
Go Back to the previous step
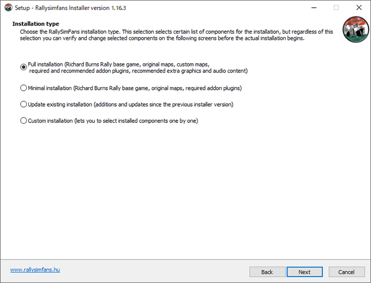pyautogui.click(x=267, y=272)
